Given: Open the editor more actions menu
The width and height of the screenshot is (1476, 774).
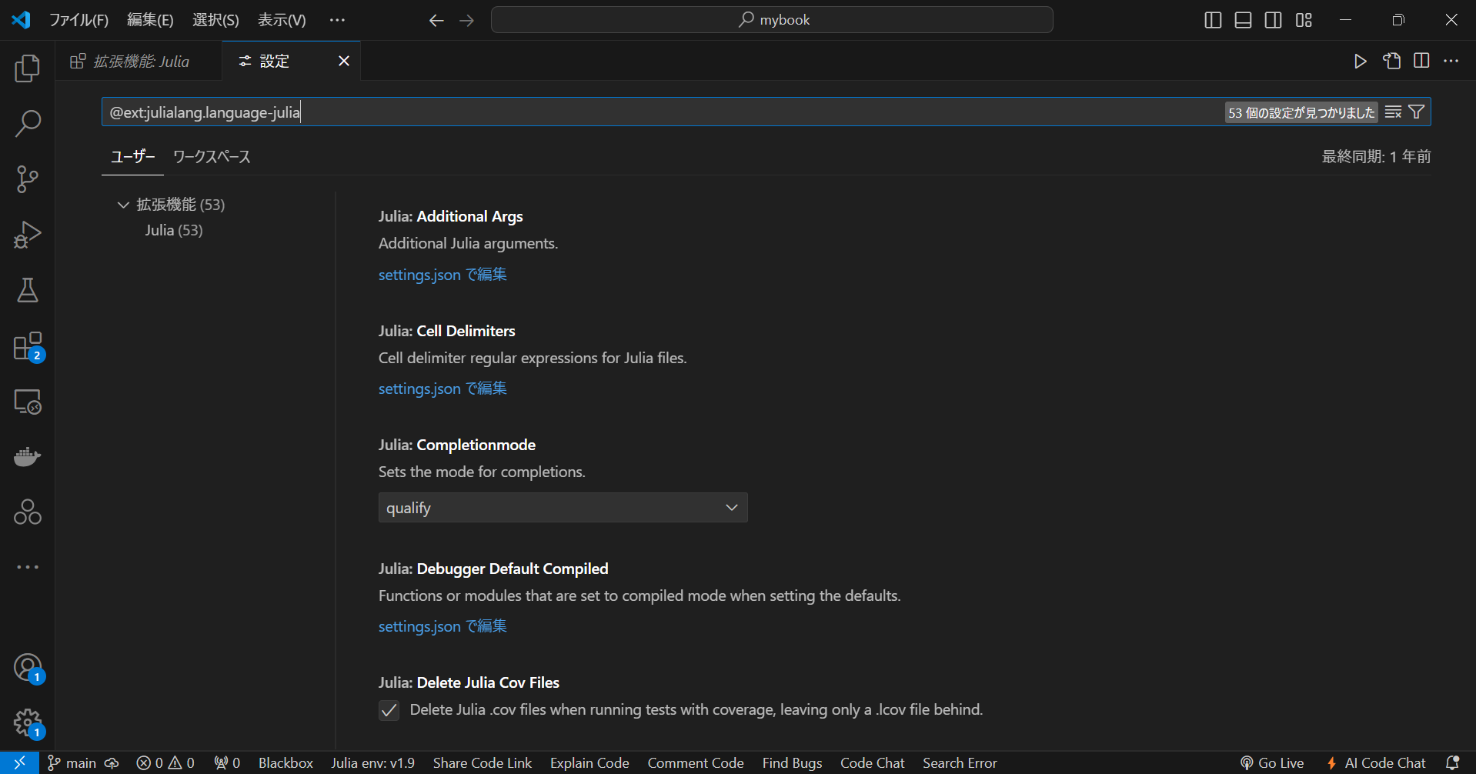Looking at the screenshot, I should tap(1451, 61).
